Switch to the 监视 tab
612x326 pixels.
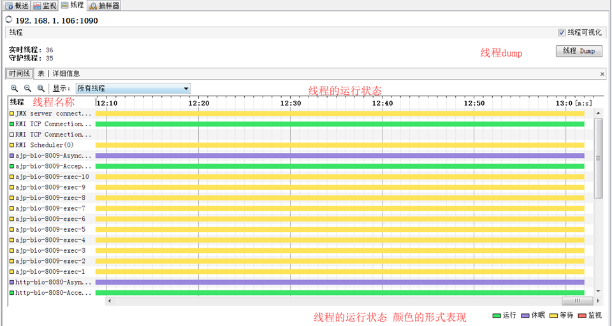click(x=45, y=6)
